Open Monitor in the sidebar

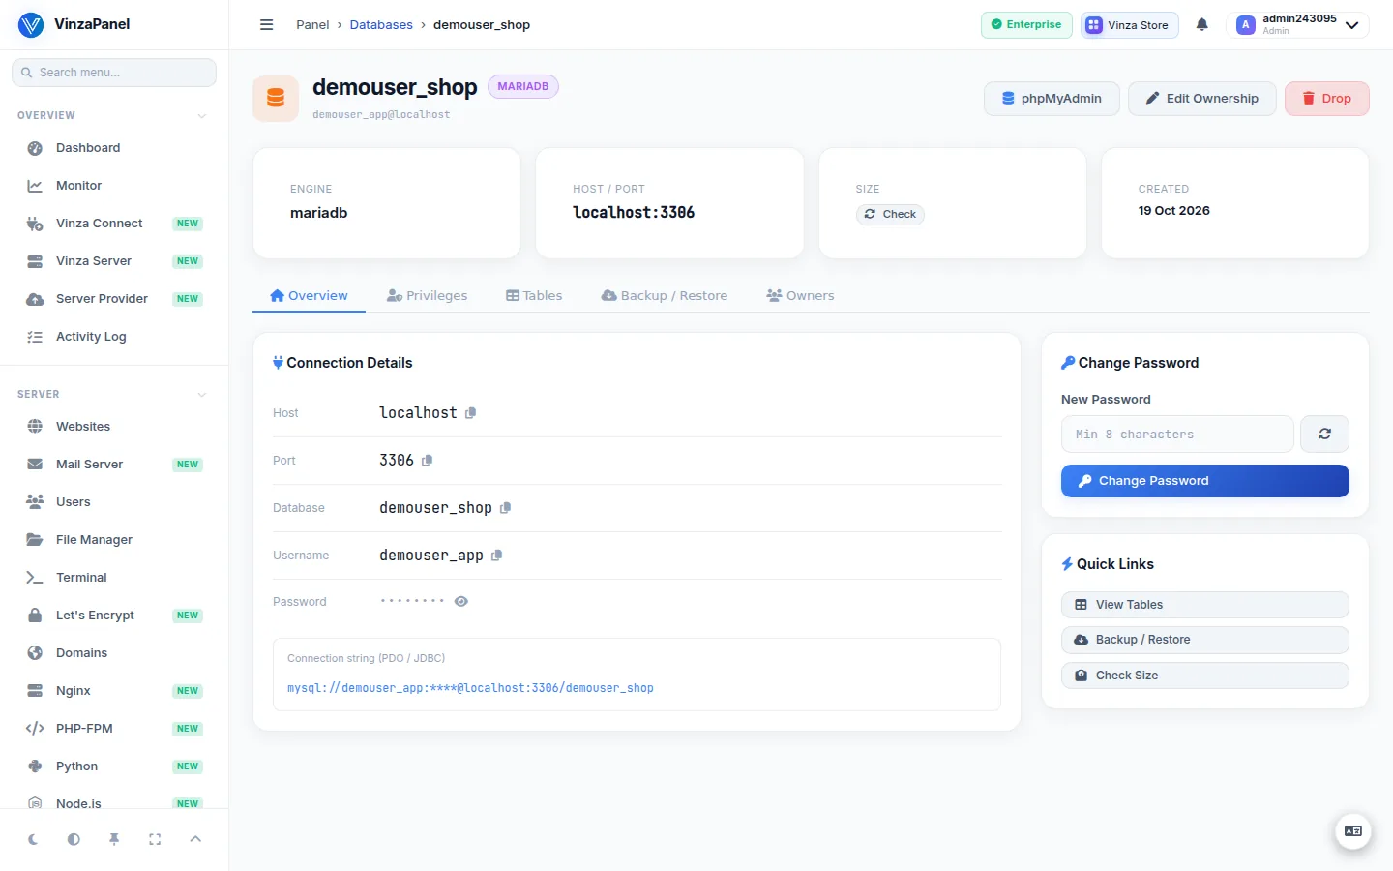(x=114, y=186)
